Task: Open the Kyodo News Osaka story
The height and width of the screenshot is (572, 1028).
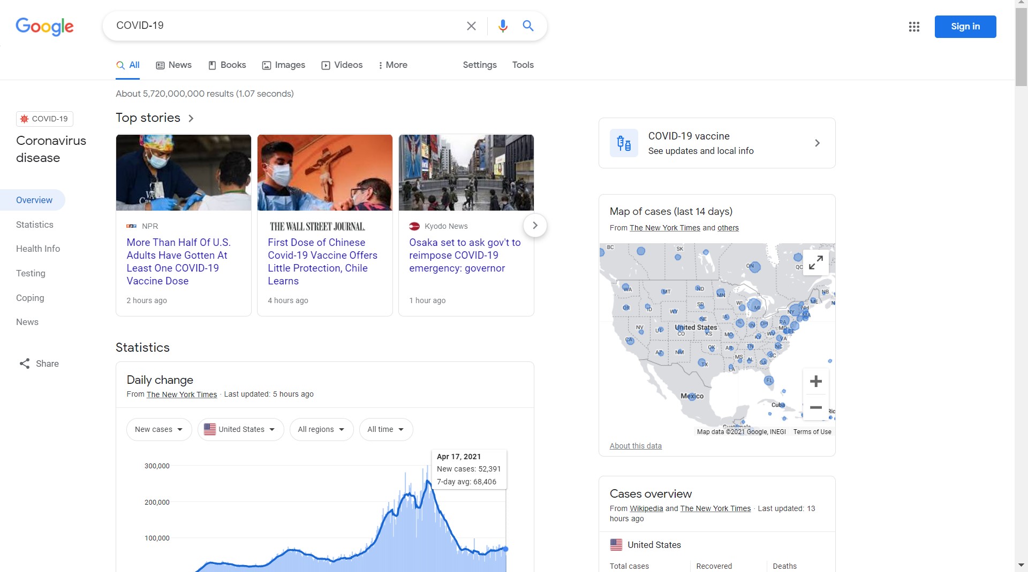Action: [x=465, y=255]
